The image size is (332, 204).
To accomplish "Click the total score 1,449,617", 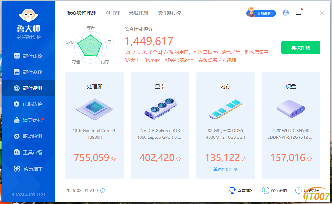I will click(149, 41).
